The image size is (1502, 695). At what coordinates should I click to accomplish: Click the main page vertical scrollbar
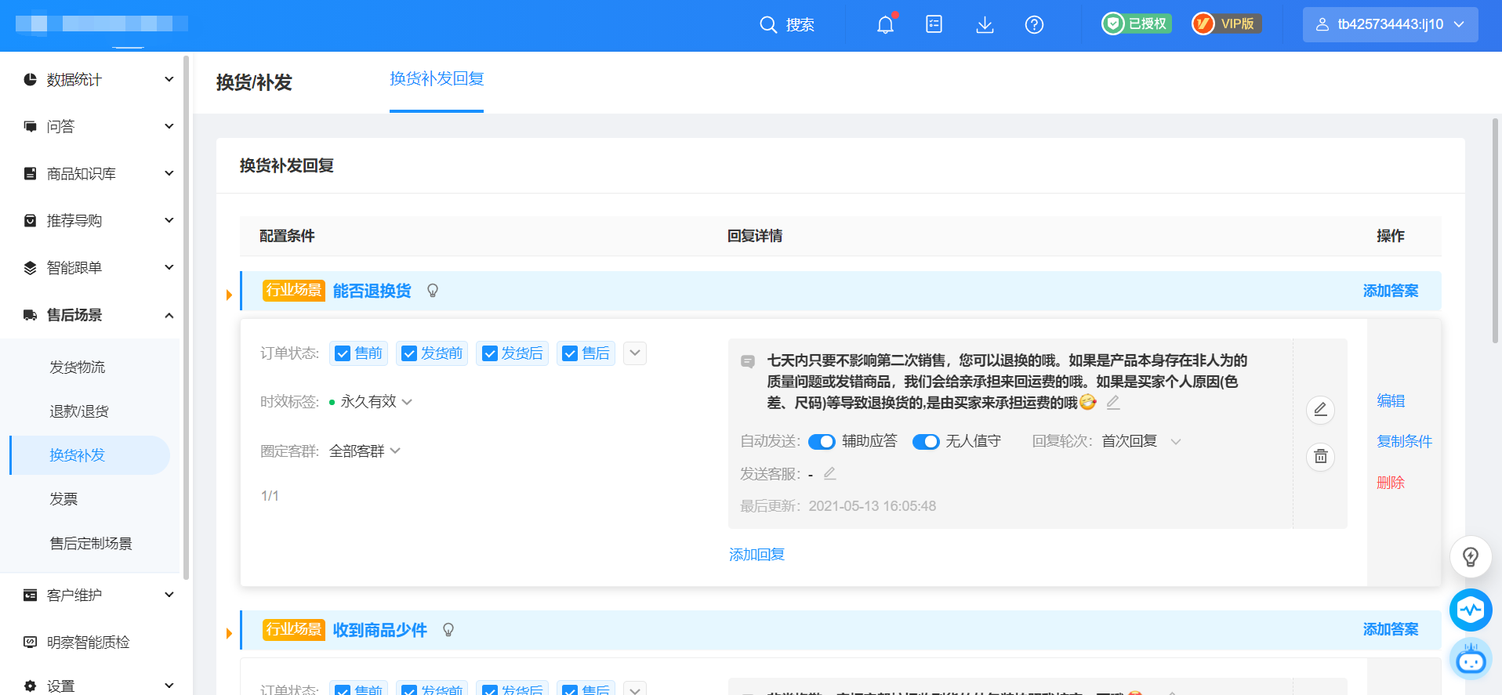1496,230
